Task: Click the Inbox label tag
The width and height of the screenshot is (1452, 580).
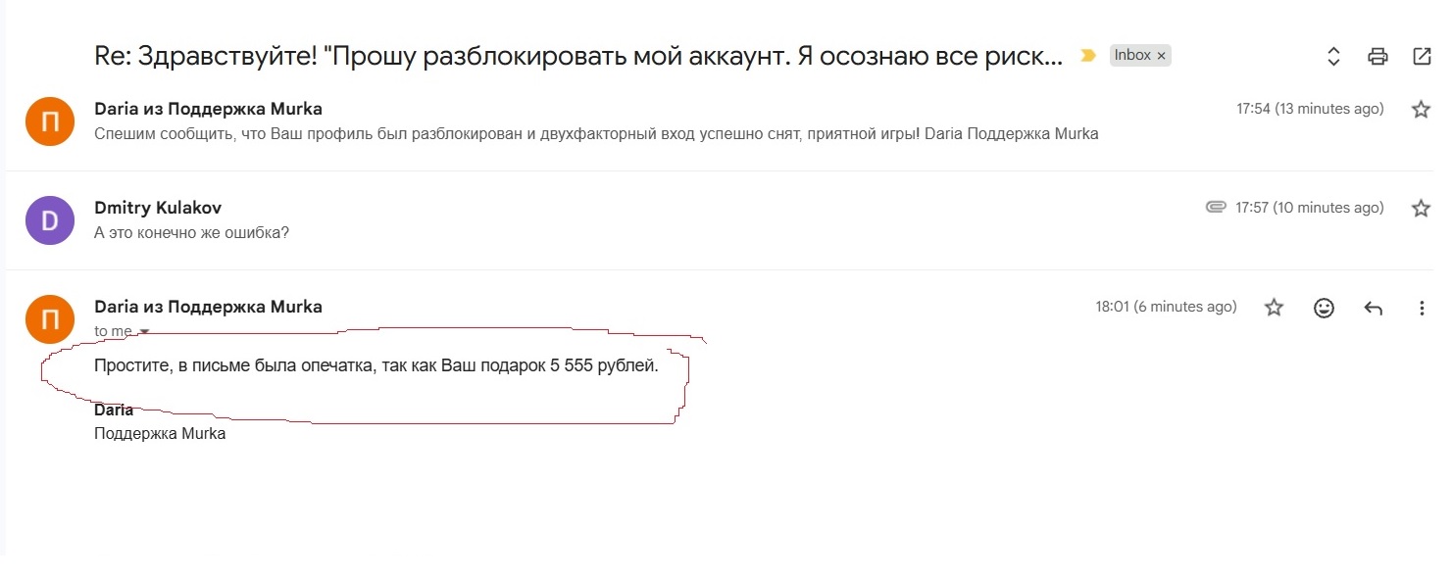Action: coord(1131,56)
